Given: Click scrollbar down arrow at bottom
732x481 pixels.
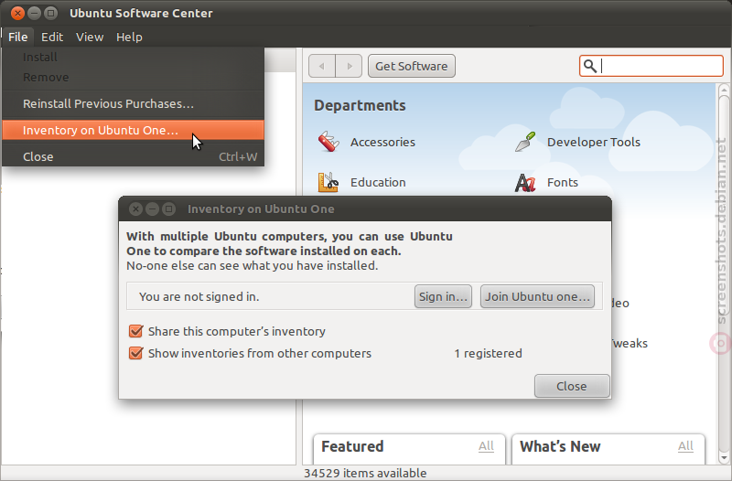Looking at the screenshot, I should point(724,457).
